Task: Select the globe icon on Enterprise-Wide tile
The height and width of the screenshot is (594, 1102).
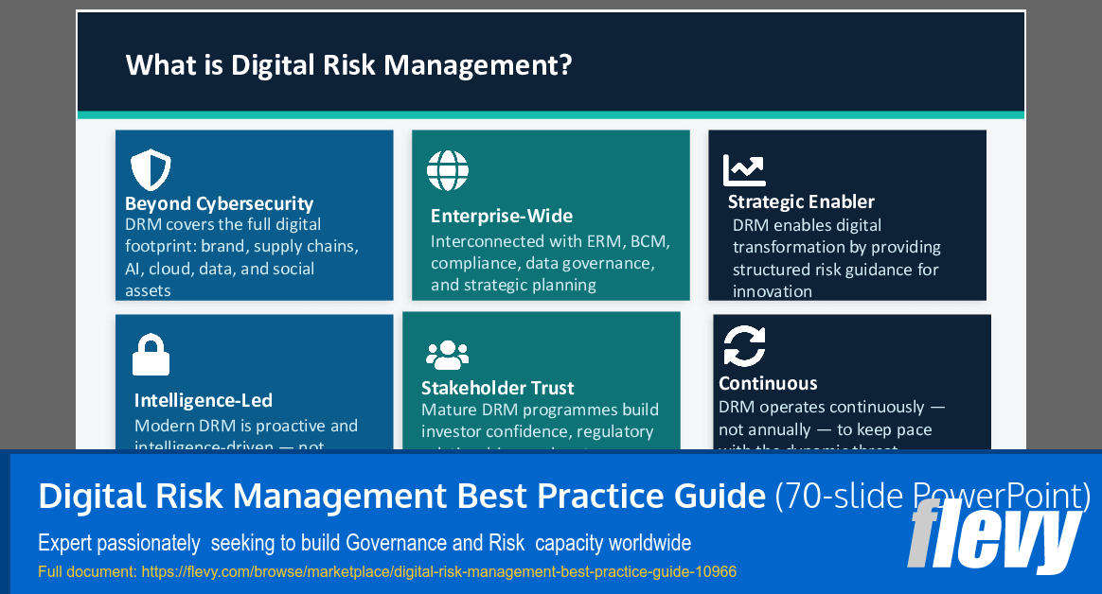Action: click(447, 170)
